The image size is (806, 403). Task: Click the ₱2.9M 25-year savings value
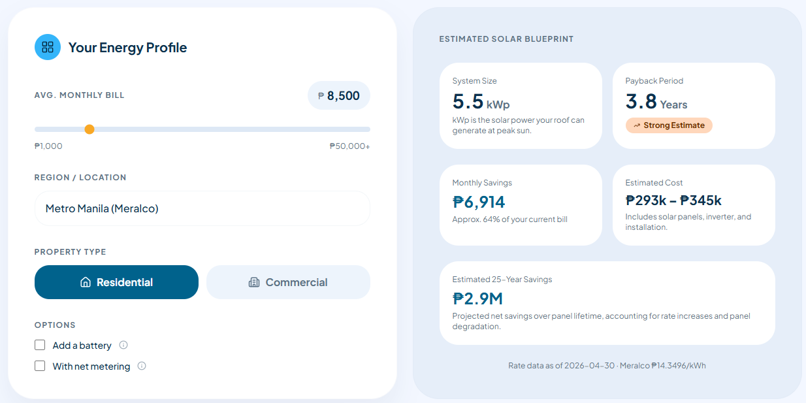tap(477, 298)
